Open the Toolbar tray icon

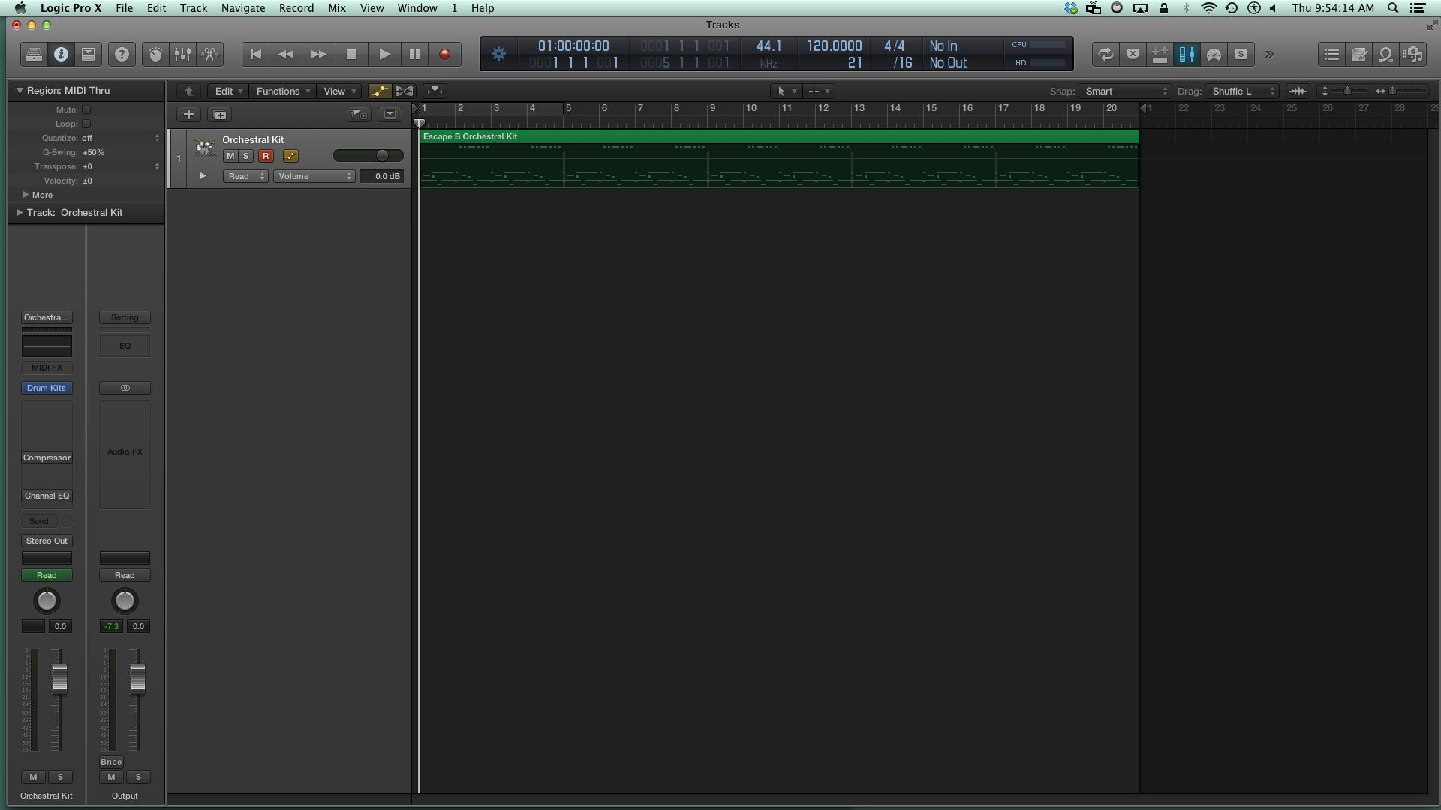click(x=88, y=54)
